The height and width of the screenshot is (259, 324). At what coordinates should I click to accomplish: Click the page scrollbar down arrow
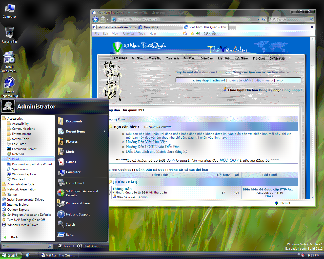(x=312, y=197)
